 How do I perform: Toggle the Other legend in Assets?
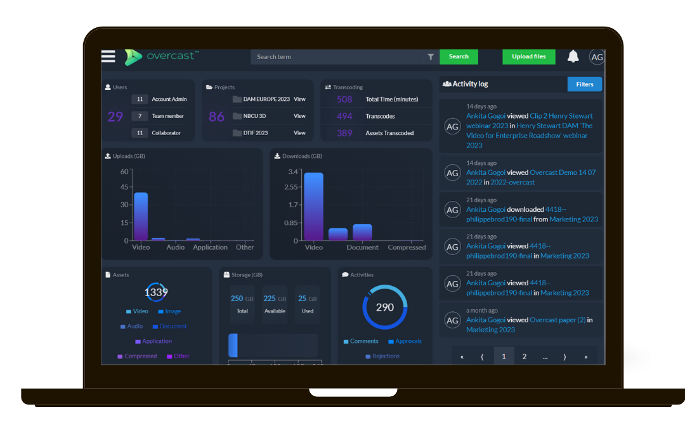coord(178,356)
